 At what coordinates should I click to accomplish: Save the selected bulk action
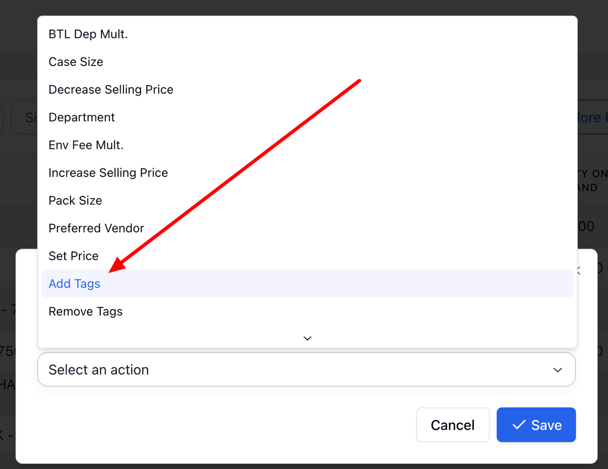(536, 425)
